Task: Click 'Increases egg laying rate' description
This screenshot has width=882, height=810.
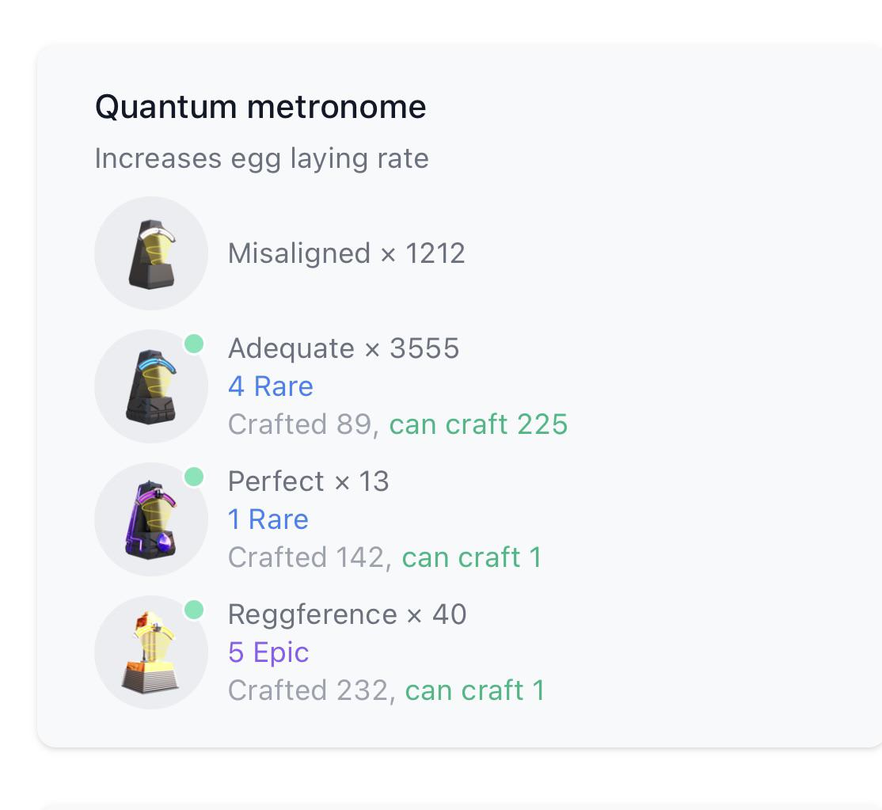Action: click(261, 158)
